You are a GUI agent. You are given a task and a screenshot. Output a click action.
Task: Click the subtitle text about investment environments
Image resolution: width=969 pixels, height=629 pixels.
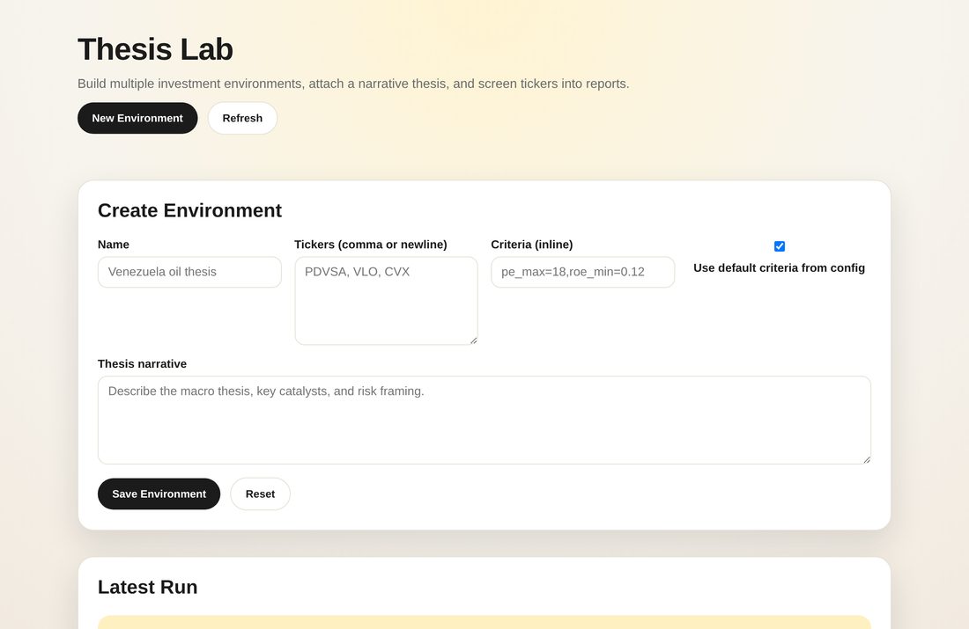point(353,84)
